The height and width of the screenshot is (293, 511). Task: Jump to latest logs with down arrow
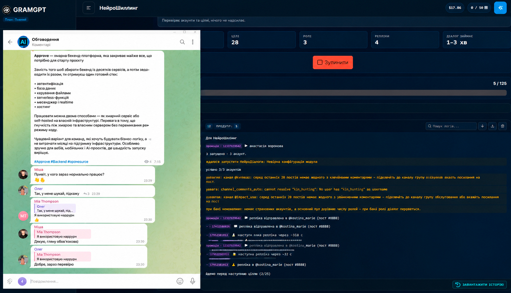[x=482, y=126]
